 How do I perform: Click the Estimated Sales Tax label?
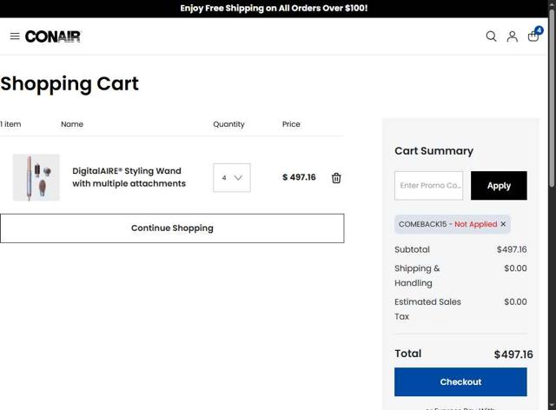427,309
